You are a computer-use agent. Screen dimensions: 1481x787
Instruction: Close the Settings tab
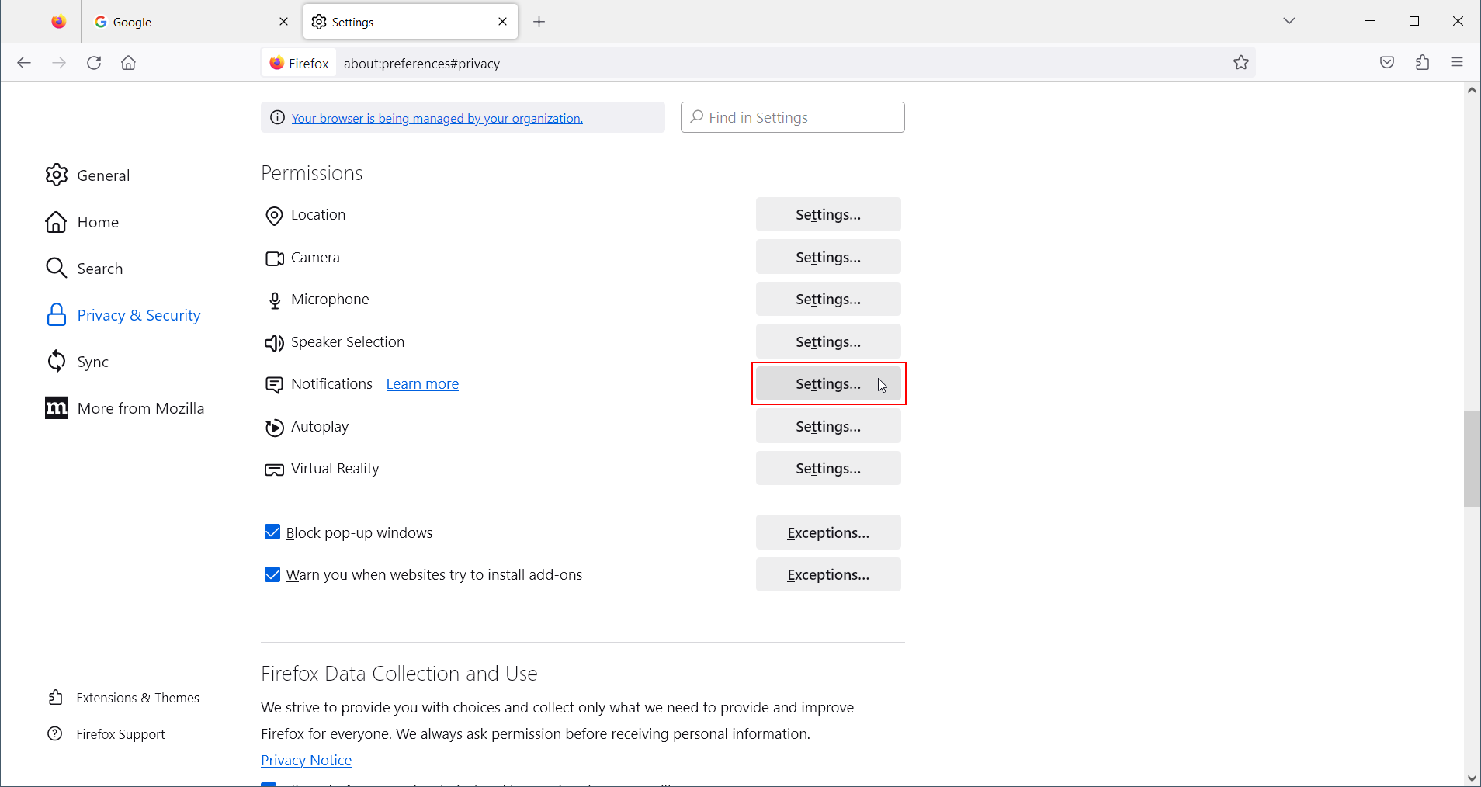pos(503,22)
